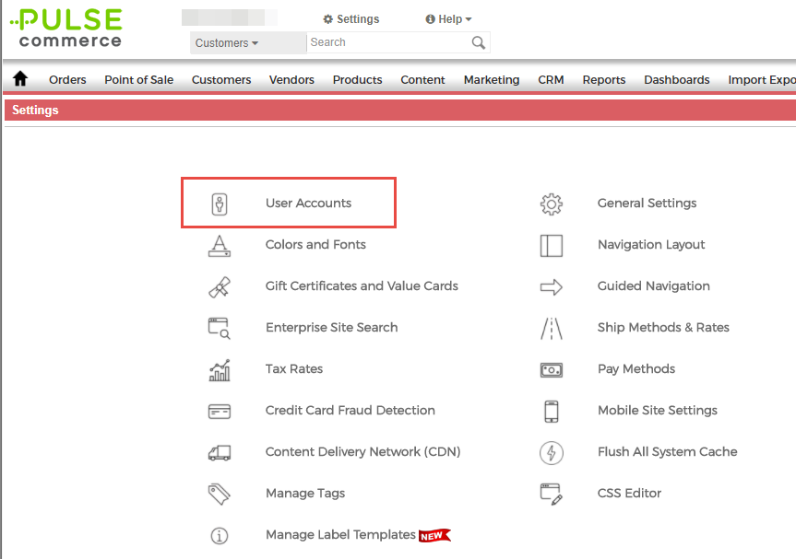Image resolution: width=796 pixels, height=559 pixels.
Task: Open the Point of Sale menu
Action: [139, 79]
